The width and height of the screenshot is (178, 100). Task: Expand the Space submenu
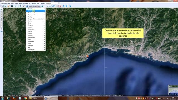[36, 39]
